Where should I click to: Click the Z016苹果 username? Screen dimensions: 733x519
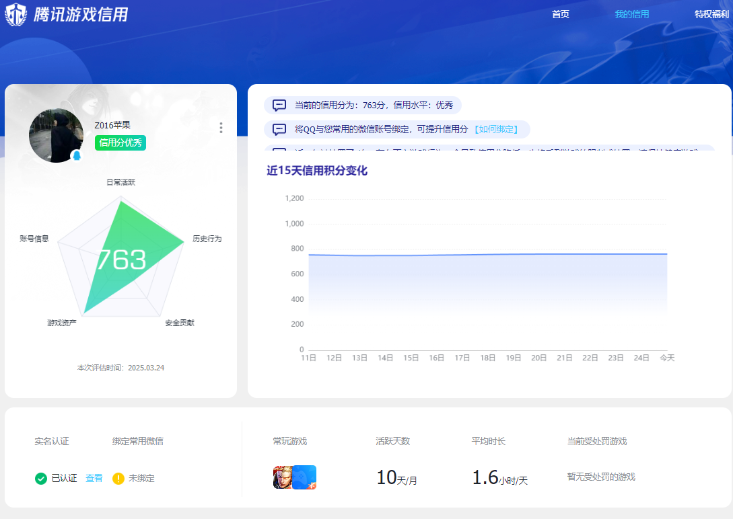coord(112,125)
